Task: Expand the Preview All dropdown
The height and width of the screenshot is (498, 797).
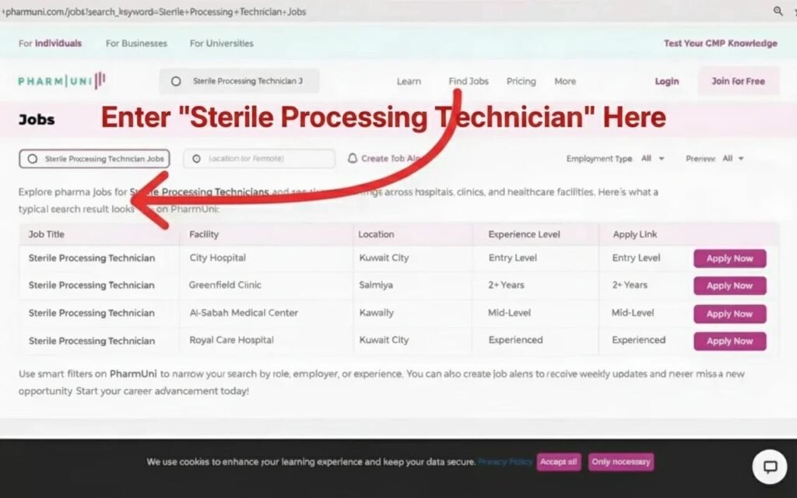Action: tap(732, 159)
